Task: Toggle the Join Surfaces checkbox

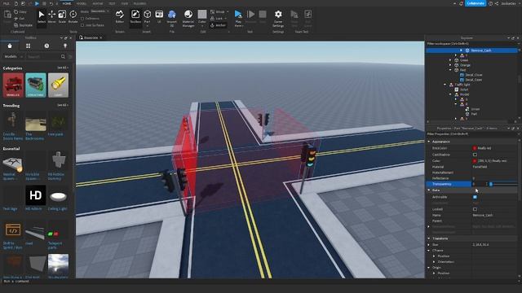Action: [x=82, y=25]
